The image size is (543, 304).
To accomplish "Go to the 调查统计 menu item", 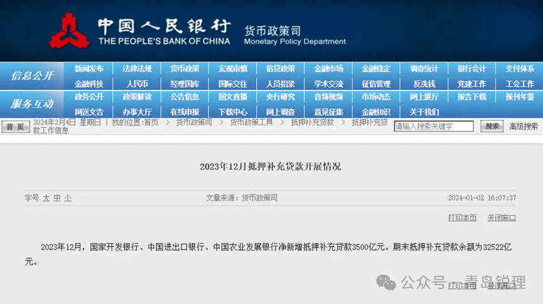I will click(x=424, y=69).
